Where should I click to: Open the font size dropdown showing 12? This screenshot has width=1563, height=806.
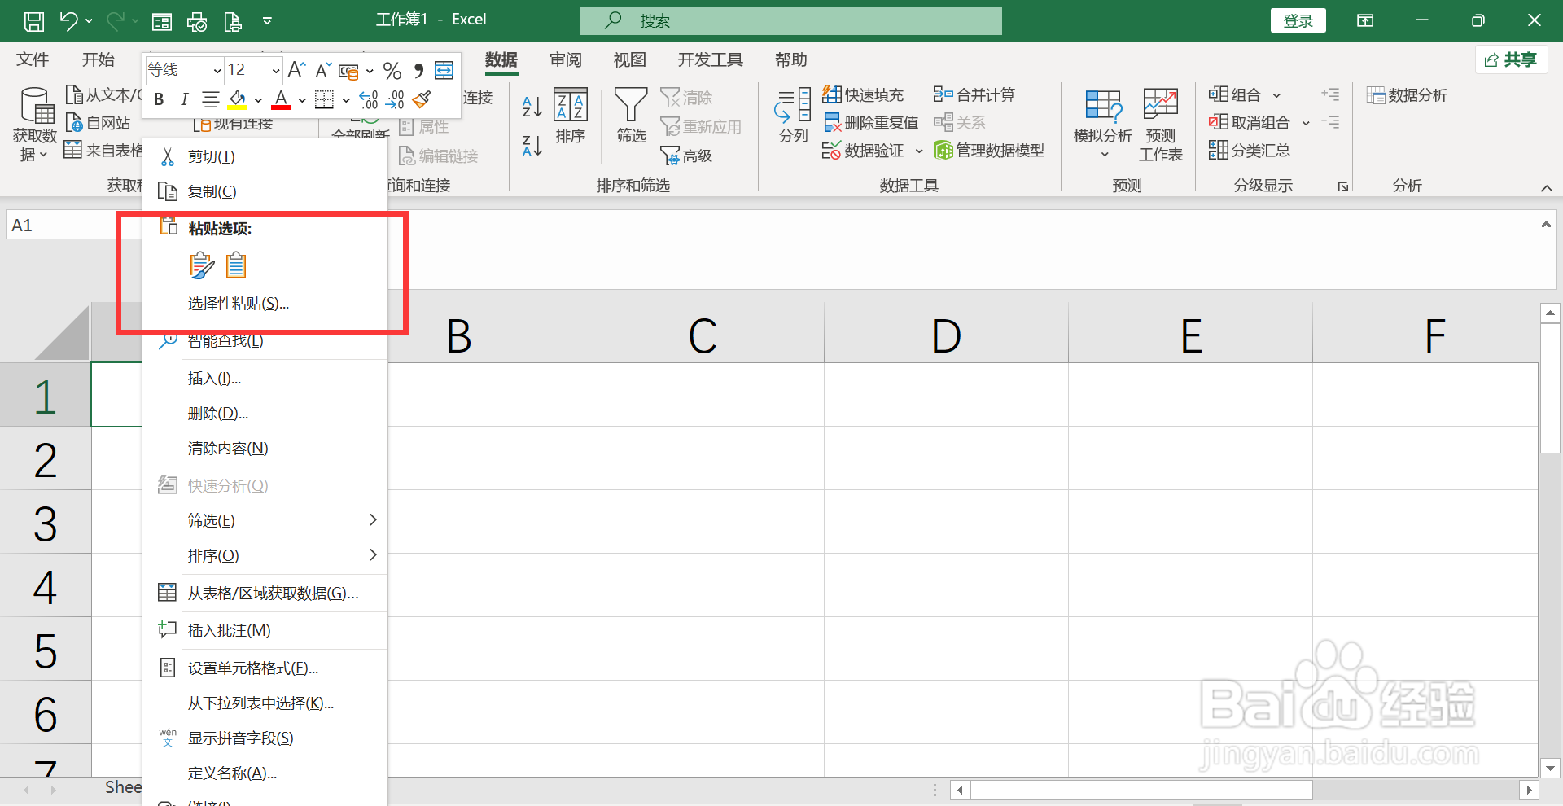coord(276,71)
